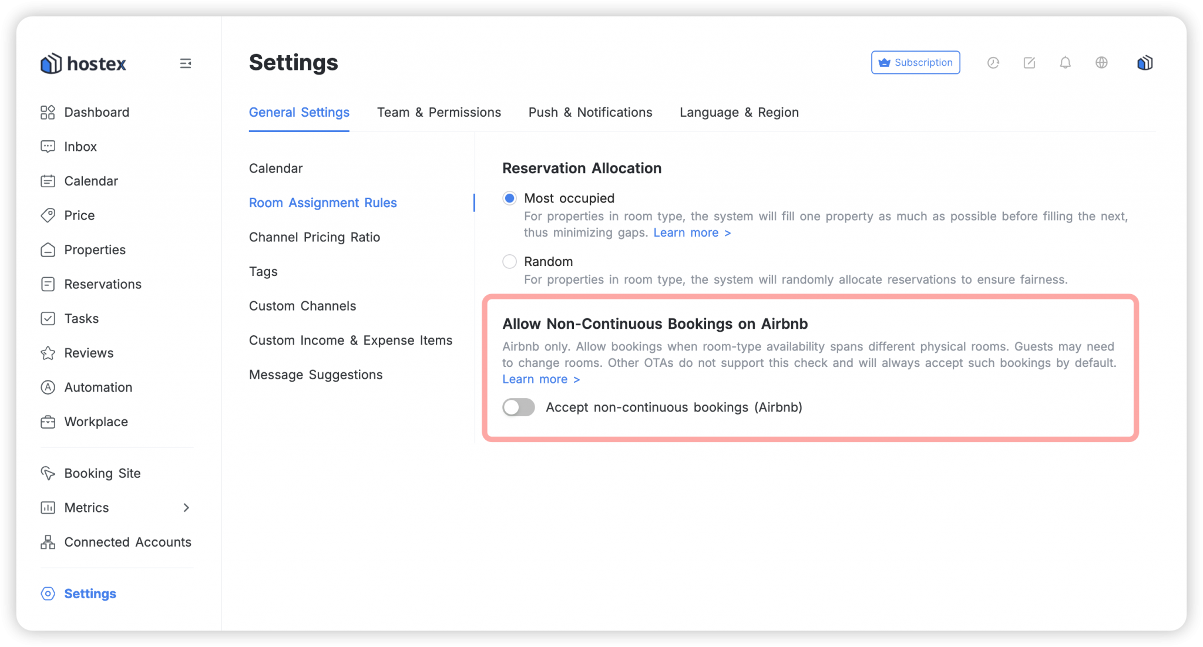Open the clock history icon
1203x647 pixels.
coord(993,63)
